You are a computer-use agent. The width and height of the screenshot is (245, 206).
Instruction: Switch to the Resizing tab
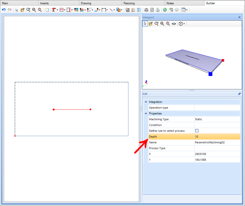(x=129, y=3)
